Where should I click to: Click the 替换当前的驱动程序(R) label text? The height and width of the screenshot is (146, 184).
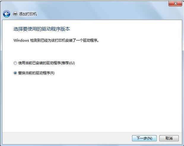pos(36,73)
